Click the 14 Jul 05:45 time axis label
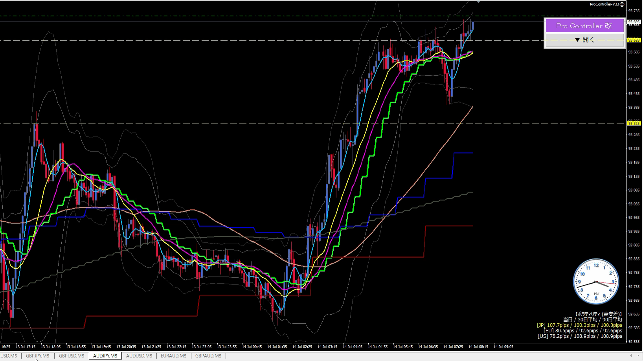This screenshot has width=643, height=361. [403, 347]
